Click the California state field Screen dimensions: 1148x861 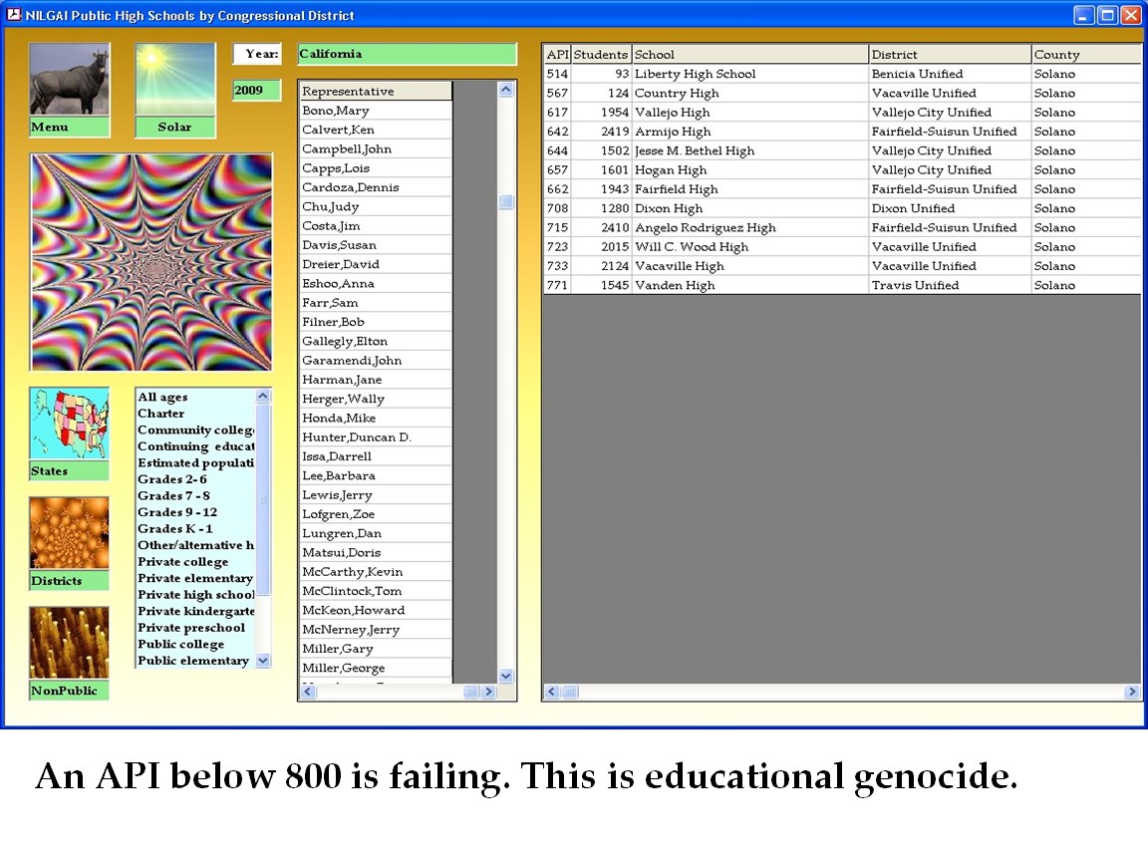[x=407, y=54]
